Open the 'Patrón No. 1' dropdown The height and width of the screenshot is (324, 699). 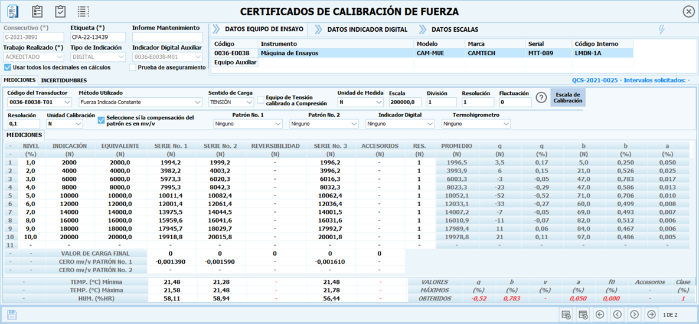[248, 124]
